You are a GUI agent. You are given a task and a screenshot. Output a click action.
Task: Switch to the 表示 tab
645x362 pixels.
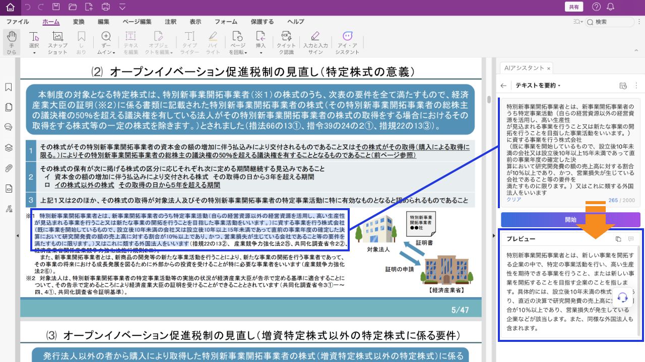pyautogui.click(x=196, y=22)
